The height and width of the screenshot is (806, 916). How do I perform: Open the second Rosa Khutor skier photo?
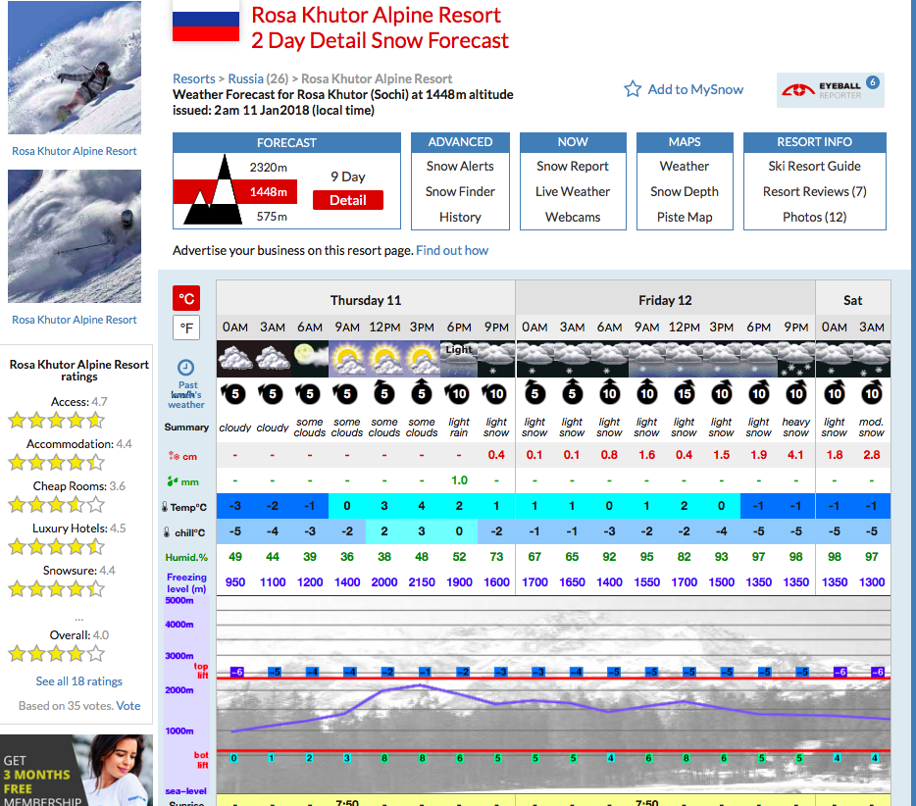(75, 236)
